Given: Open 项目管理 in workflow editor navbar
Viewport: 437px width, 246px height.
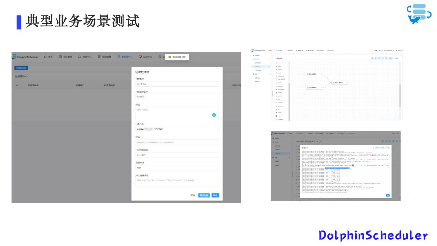Looking at the screenshot, I should pos(279,50).
